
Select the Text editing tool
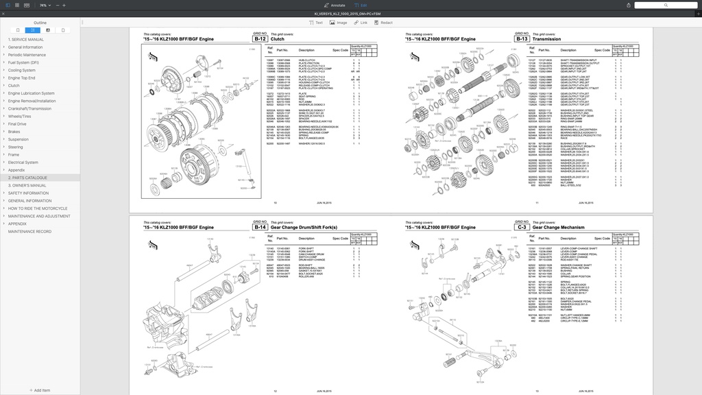(315, 23)
